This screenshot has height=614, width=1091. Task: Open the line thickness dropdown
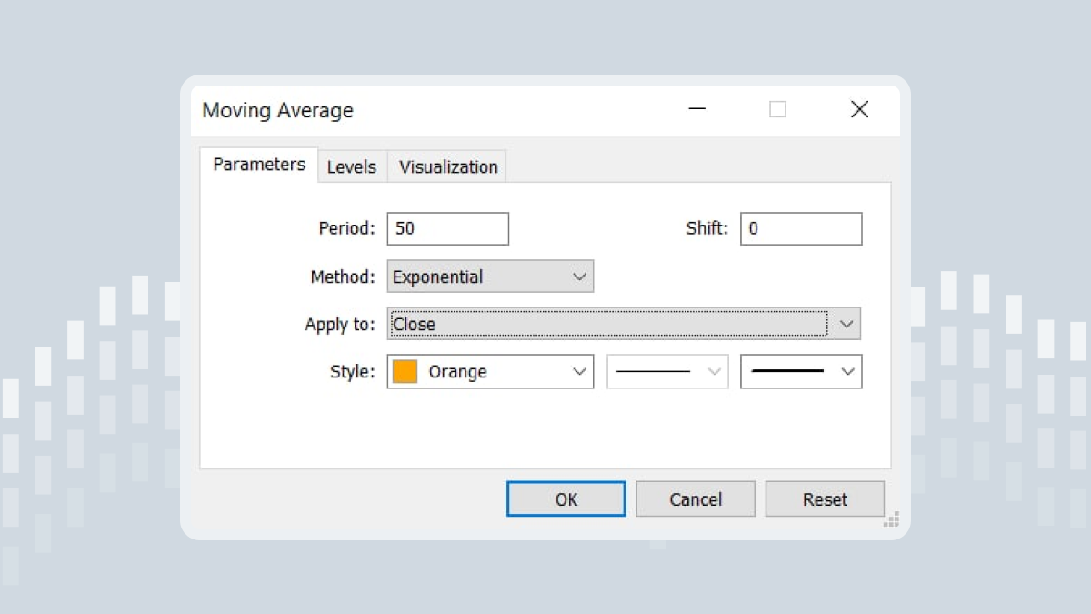tap(801, 372)
